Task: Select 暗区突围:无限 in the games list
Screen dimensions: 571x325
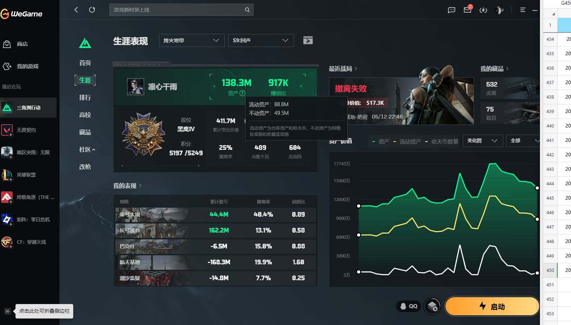Action: coord(28,152)
